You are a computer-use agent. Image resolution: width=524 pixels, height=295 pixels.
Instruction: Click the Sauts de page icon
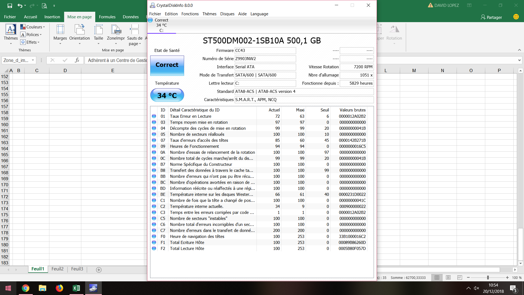click(135, 29)
